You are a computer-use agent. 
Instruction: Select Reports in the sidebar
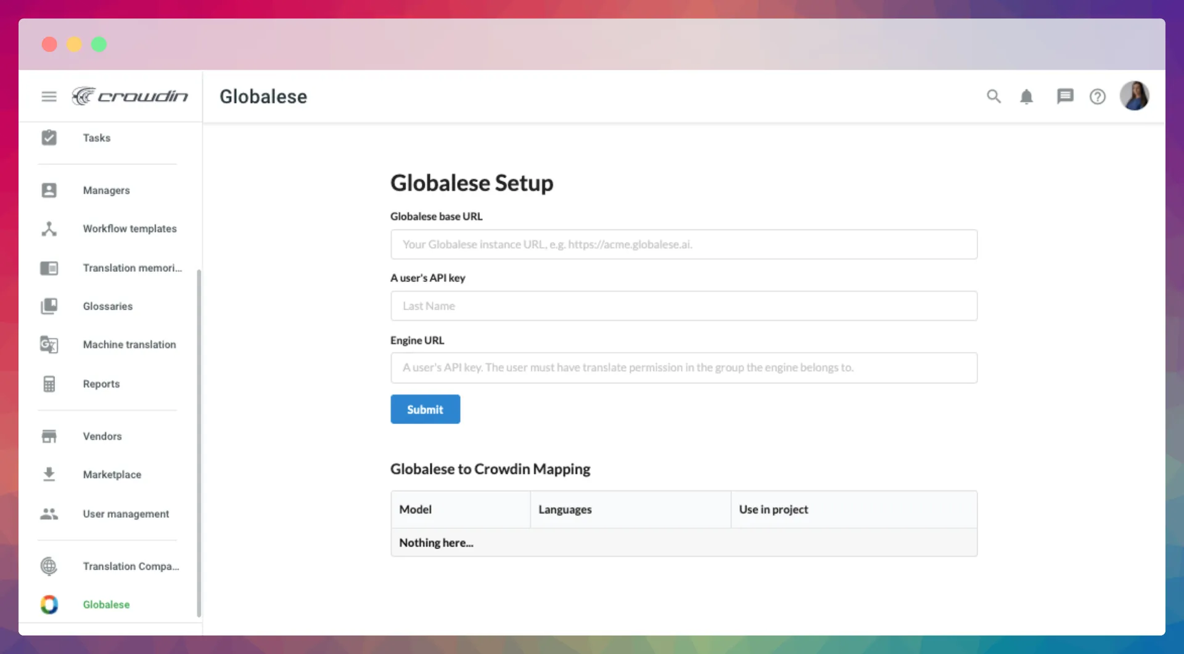tap(102, 384)
